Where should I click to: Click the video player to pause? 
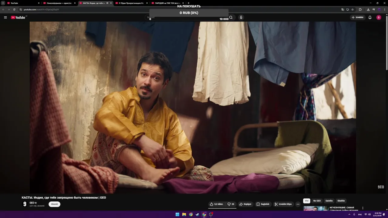click(x=193, y=107)
